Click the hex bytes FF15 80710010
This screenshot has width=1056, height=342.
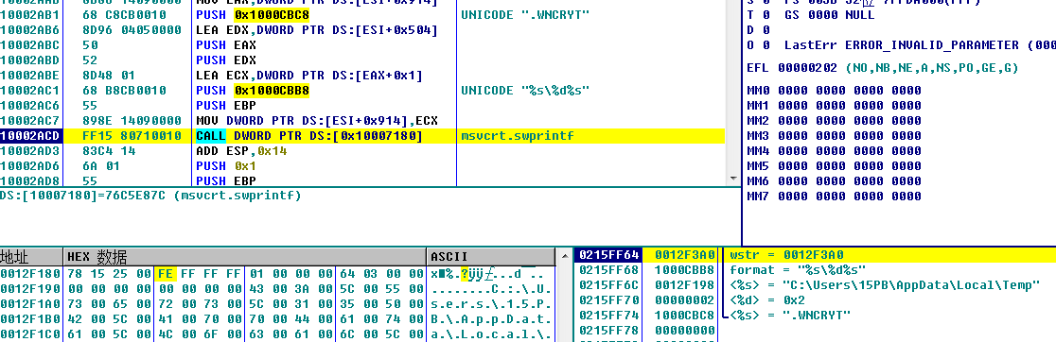pos(132,136)
